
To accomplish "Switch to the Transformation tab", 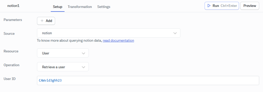I will 80,7.
